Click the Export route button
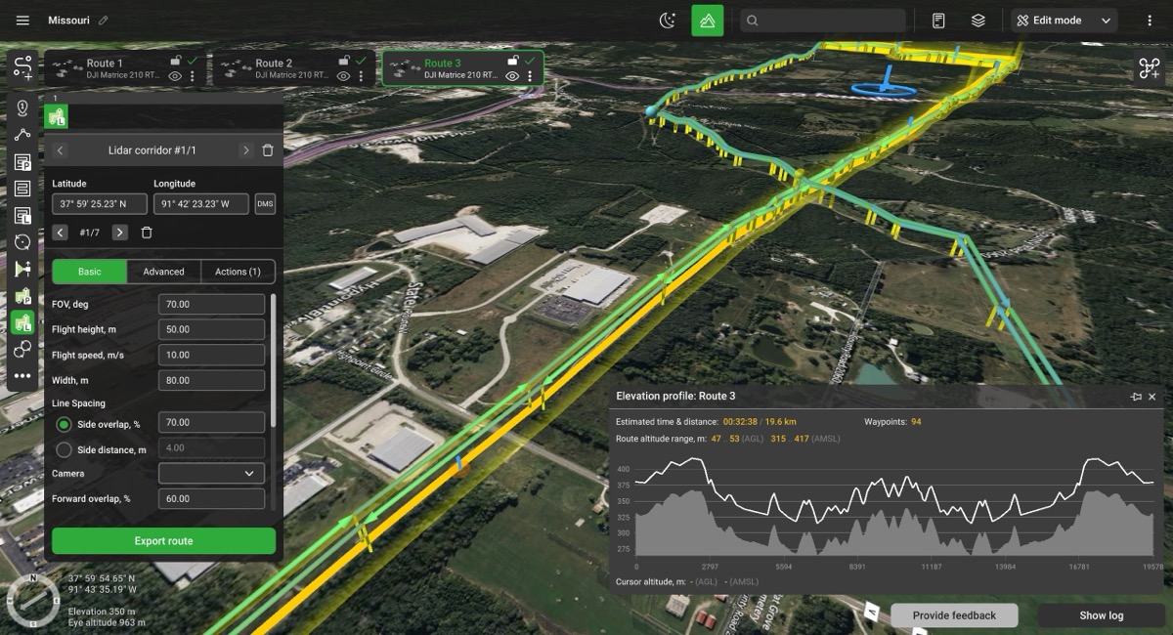1173x635 pixels. click(163, 541)
